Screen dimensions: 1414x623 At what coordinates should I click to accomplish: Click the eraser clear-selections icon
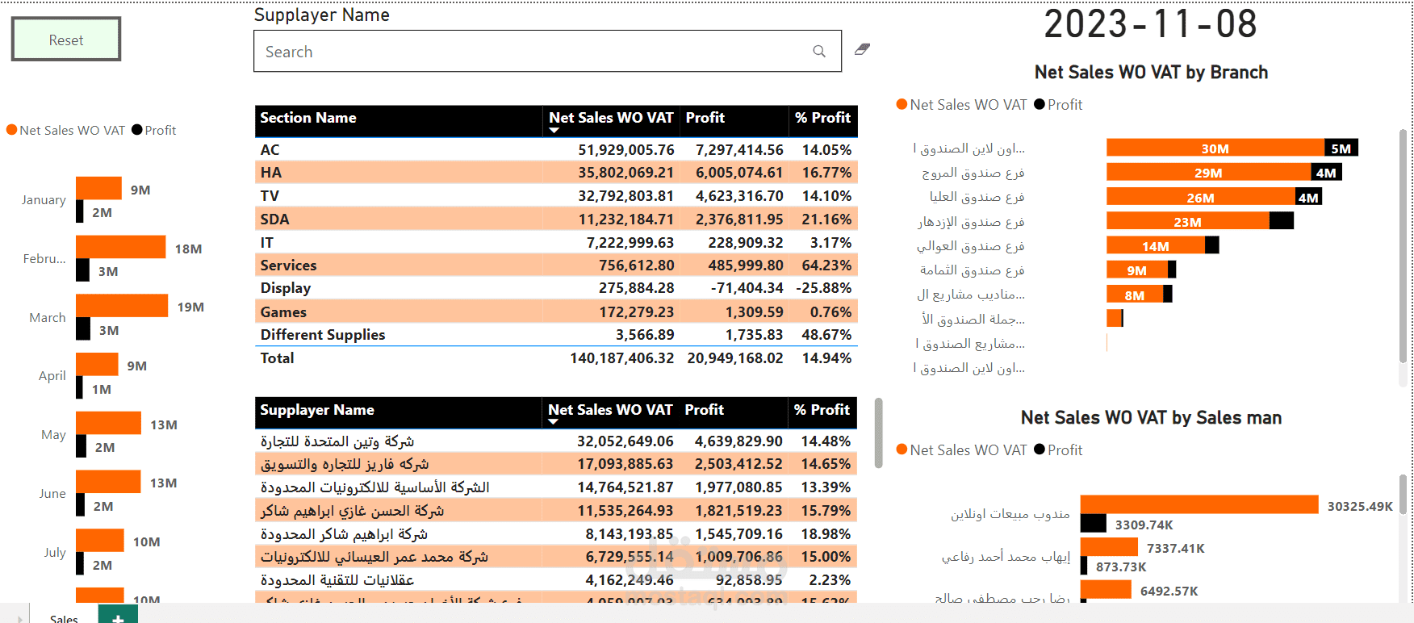point(862,49)
